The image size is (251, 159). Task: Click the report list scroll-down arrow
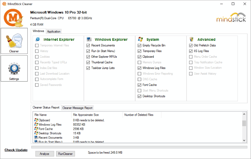tap(244, 140)
